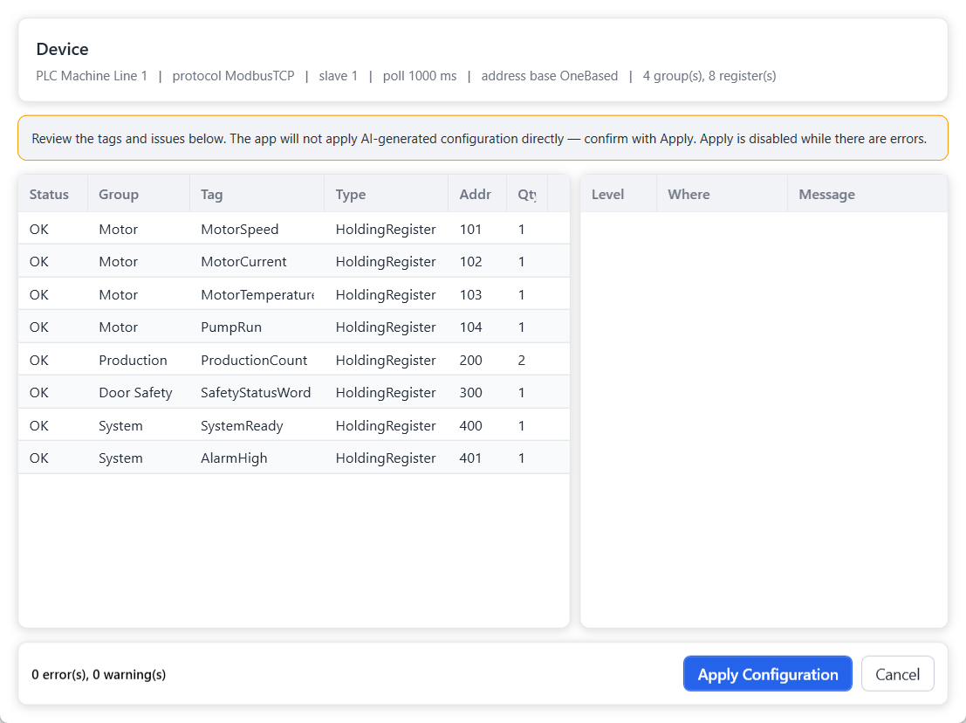Click address 300 cell
Screen dimensions: 966x723
pyautogui.click(x=477, y=393)
